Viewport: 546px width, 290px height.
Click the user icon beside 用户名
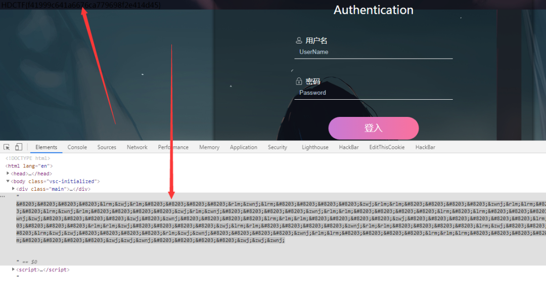[299, 40]
